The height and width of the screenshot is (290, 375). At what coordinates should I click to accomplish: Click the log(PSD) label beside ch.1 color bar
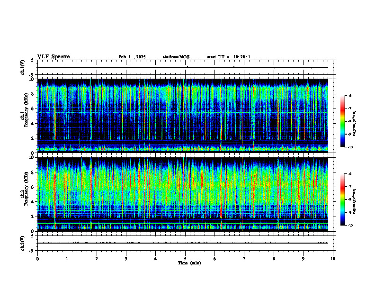point(355,124)
